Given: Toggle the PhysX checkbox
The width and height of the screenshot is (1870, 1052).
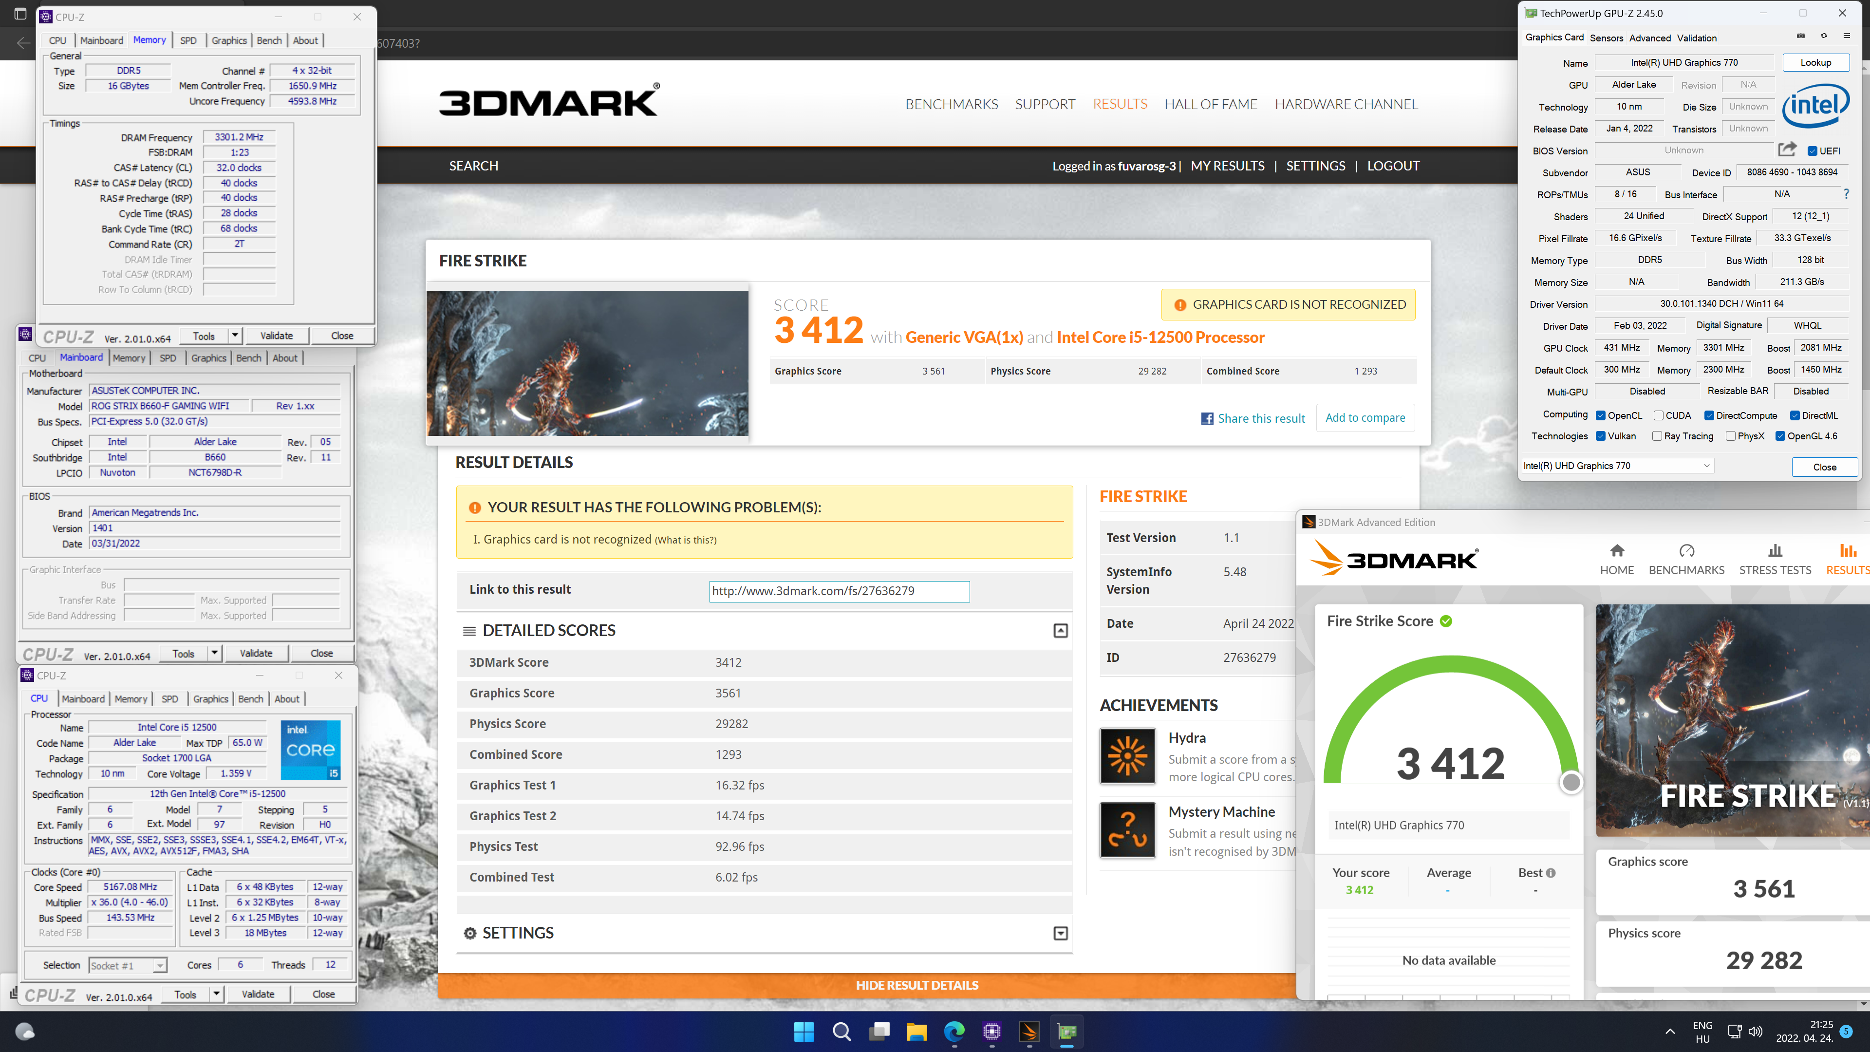Looking at the screenshot, I should [1731, 435].
